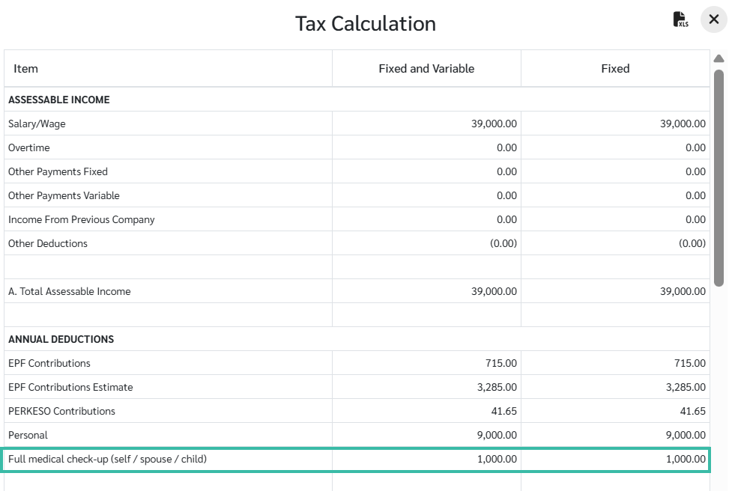Select the EPF Contributions row label

pyautogui.click(x=49, y=363)
